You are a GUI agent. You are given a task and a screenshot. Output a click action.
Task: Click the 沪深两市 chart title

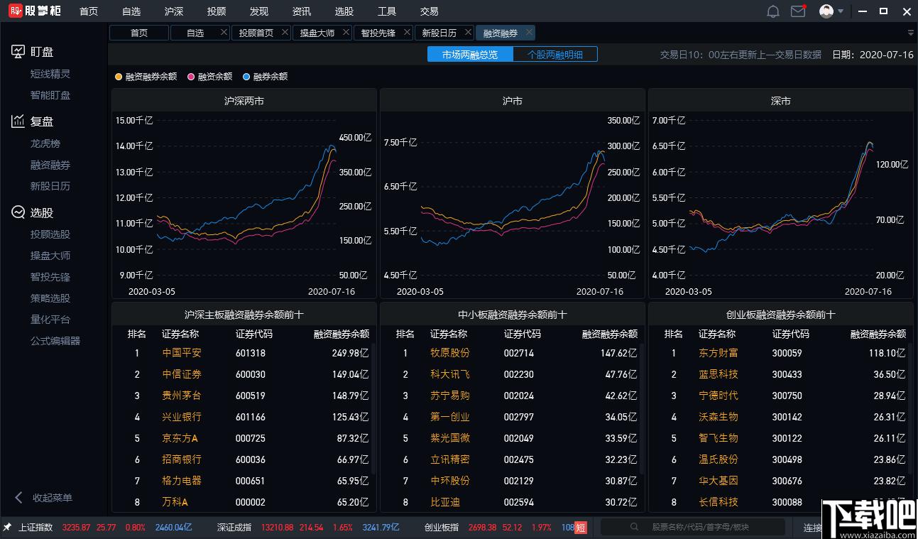tap(244, 101)
